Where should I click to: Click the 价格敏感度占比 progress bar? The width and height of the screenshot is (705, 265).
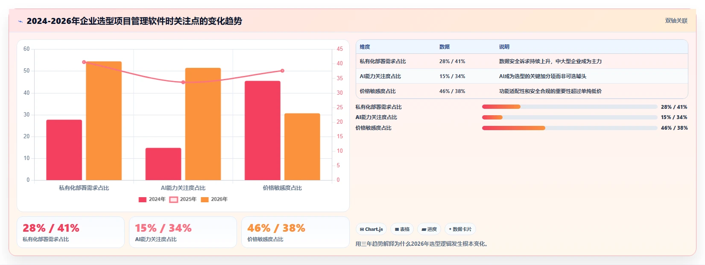570,128
